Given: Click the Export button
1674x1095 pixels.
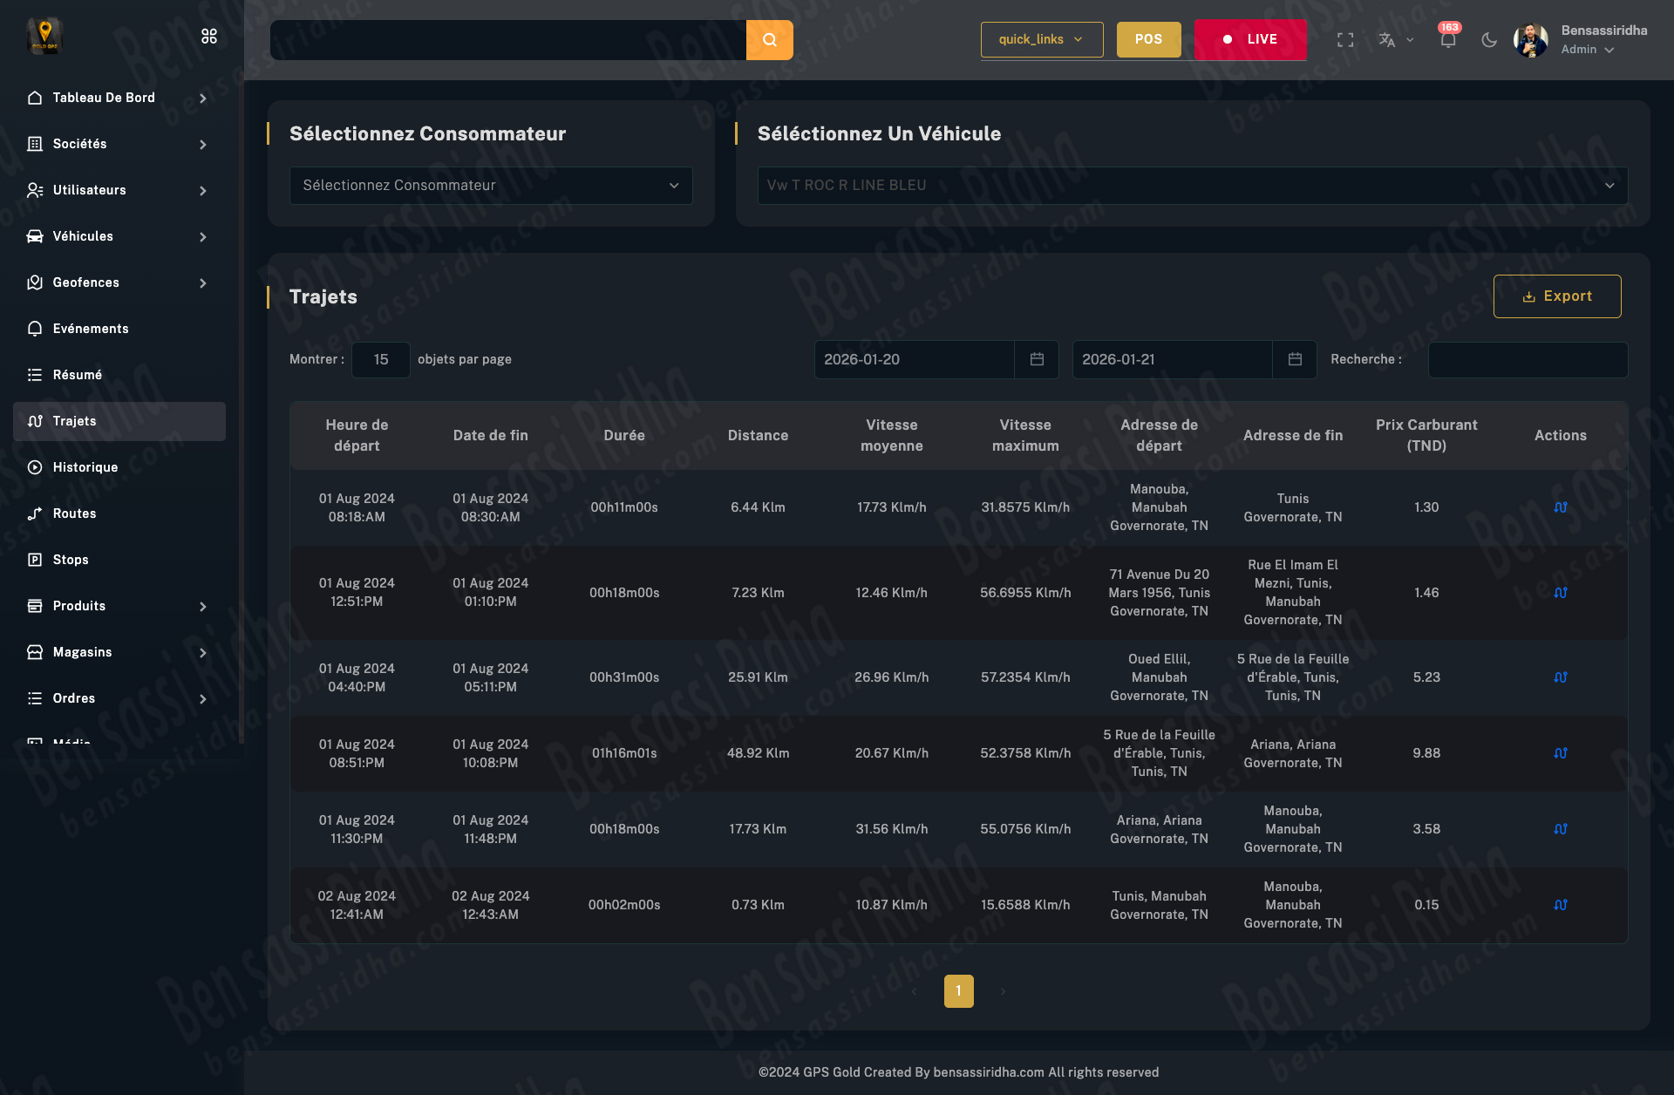Looking at the screenshot, I should click(x=1556, y=296).
